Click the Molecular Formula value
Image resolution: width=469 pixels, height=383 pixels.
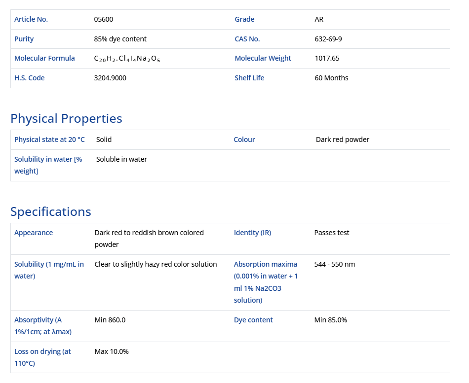pos(127,59)
